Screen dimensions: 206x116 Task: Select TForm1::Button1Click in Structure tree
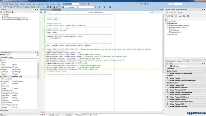pos(16,20)
